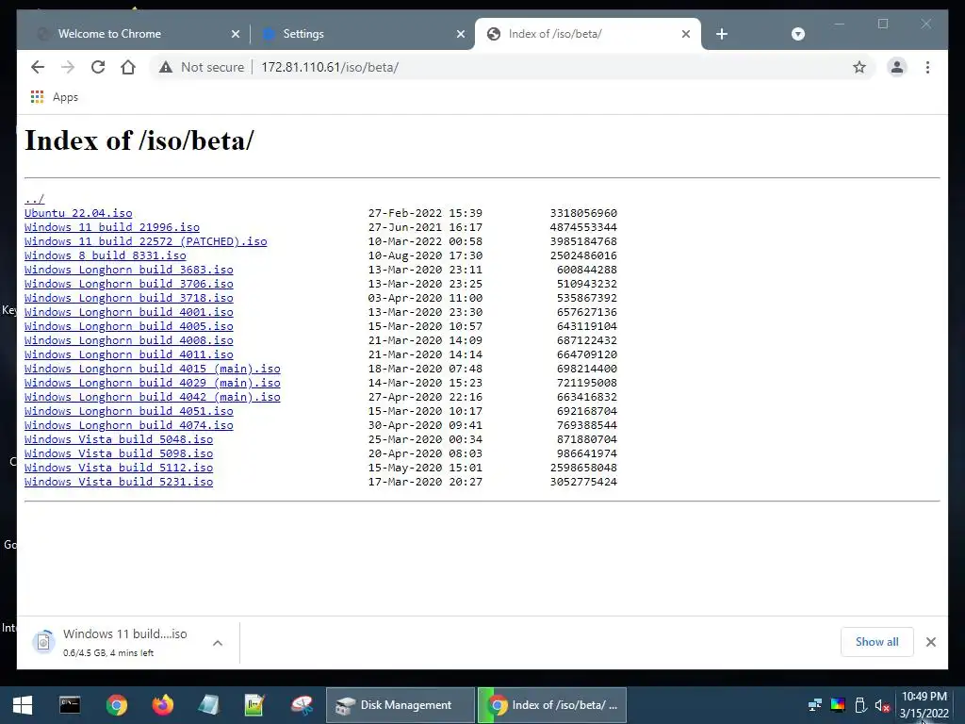Add a new tab with the plus button
Viewport: 965px width, 724px height.
pos(722,34)
